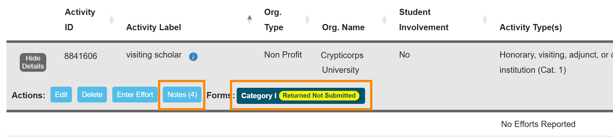Click the Org. Name sort arrows

384,19
